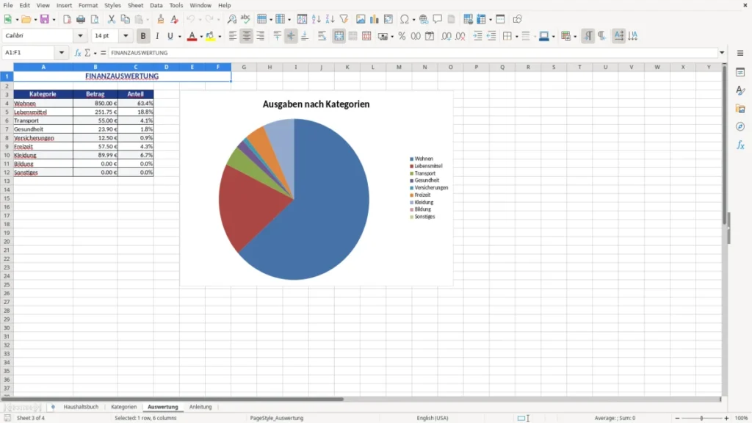Align text right
Image resolution: width=752 pixels, height=423 pixels.
[261, 36]
